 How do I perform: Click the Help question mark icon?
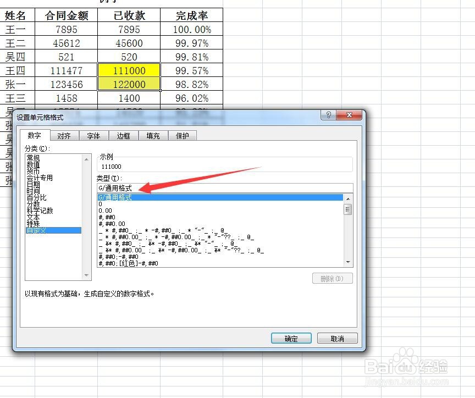329,115
